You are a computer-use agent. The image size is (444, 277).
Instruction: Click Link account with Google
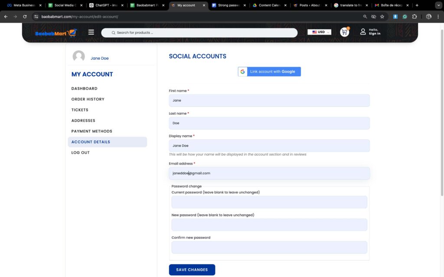272,71
